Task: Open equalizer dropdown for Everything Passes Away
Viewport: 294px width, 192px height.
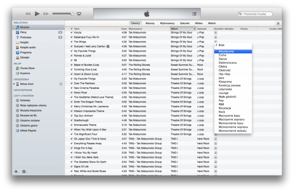Action: click(x=216, y=143)
